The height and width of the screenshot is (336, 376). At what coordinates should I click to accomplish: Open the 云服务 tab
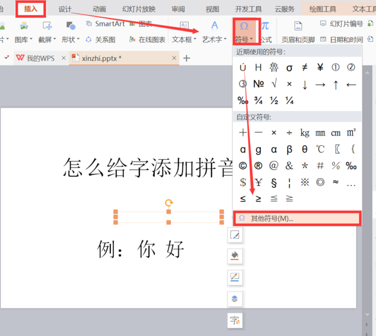click(284, 9)
